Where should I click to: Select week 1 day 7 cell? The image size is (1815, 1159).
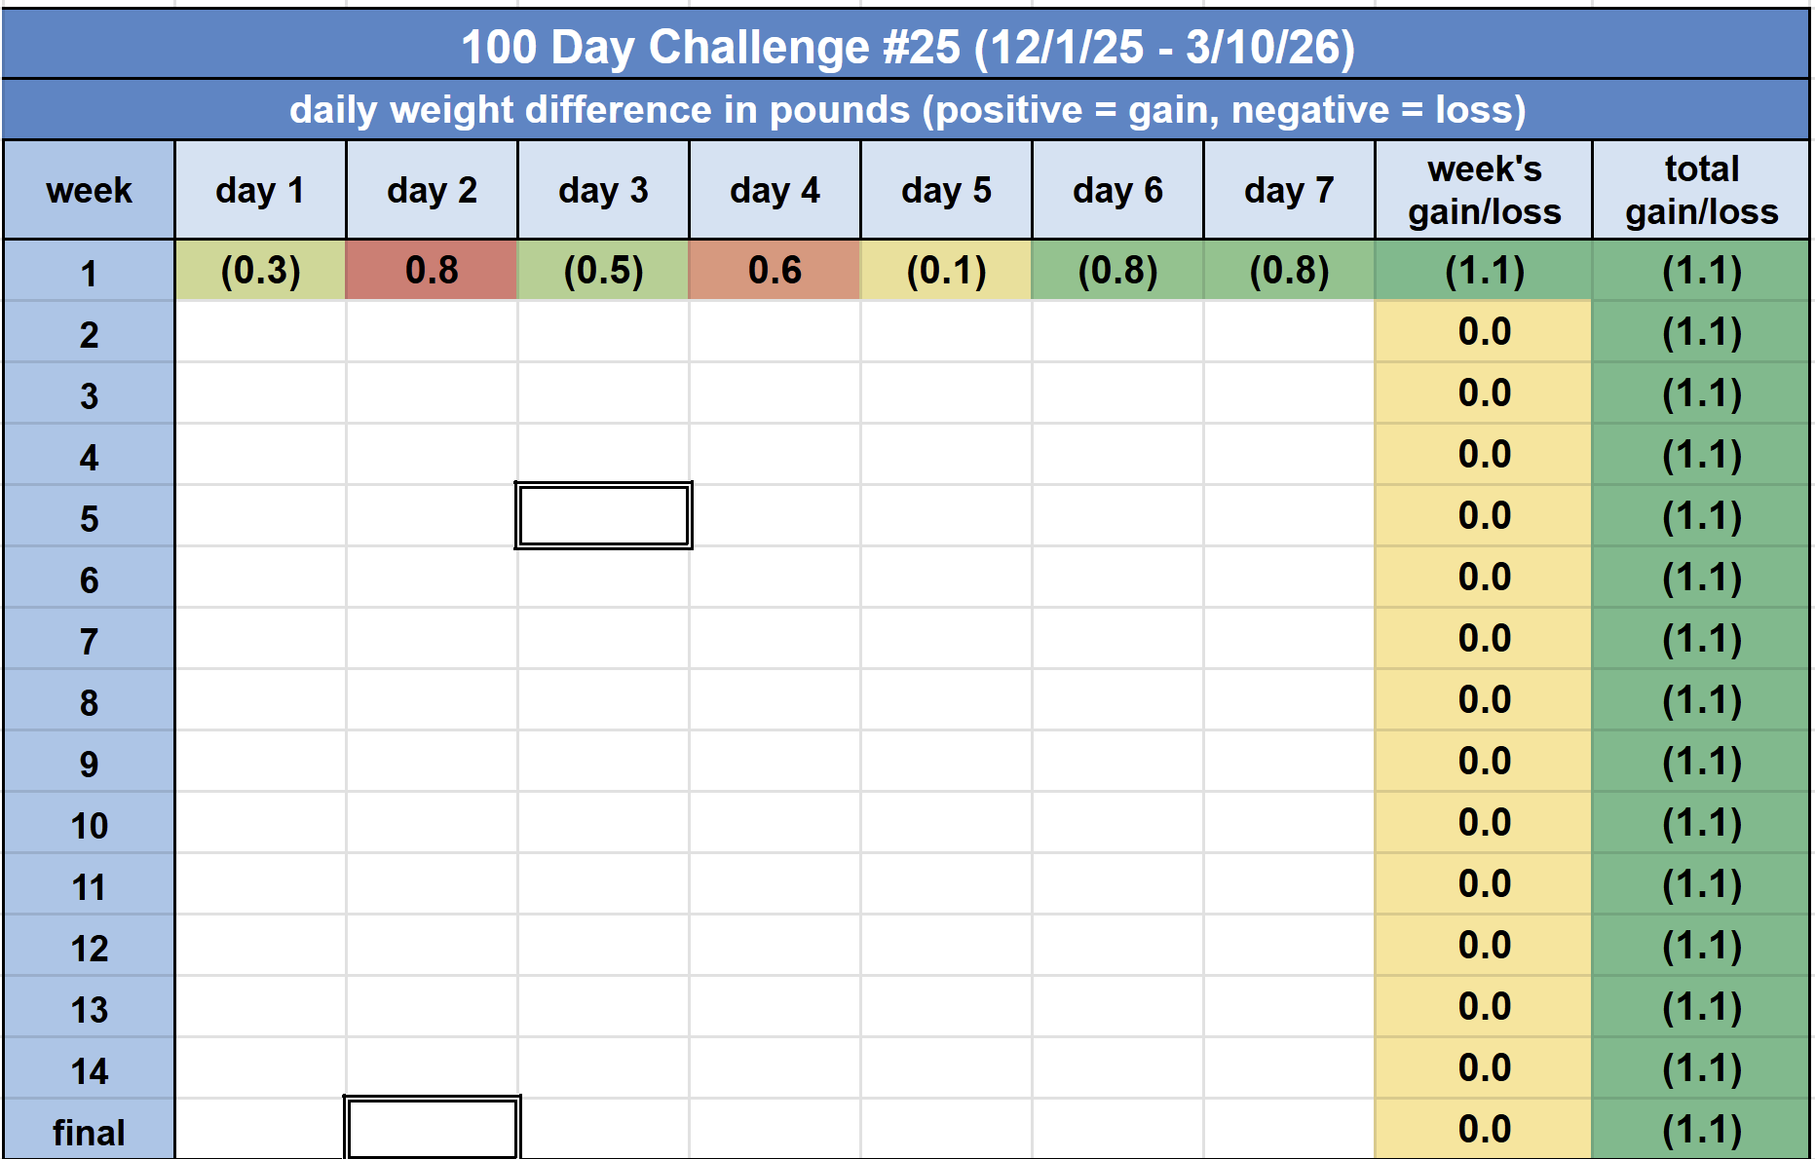click(x=1289, y=270)
